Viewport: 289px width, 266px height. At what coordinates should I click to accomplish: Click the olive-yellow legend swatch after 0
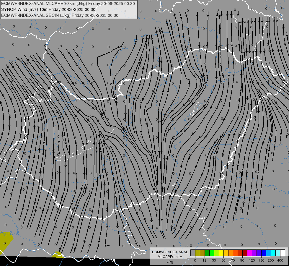(197, 253)
